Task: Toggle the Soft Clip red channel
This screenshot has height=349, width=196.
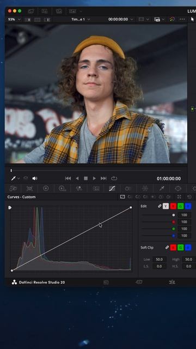Action: (173, 248)
